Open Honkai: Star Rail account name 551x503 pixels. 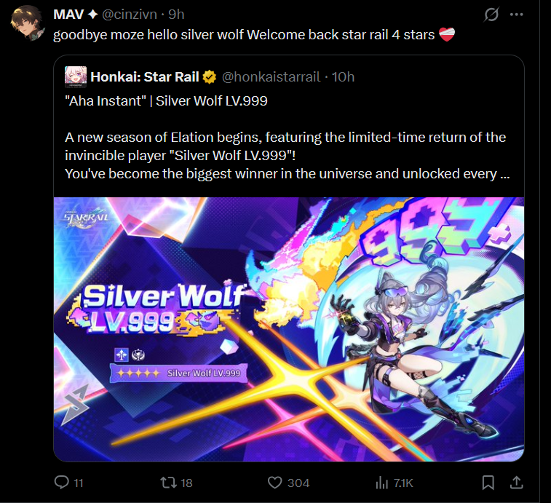pyautogui.click(x=145, y=76)
